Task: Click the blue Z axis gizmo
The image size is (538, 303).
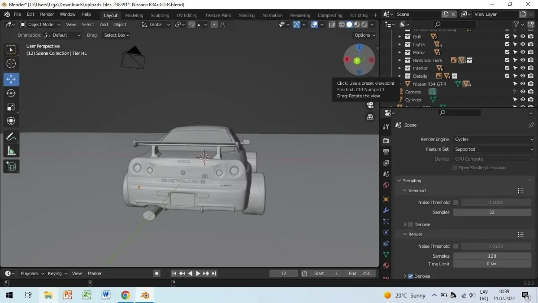Action: 359,47
